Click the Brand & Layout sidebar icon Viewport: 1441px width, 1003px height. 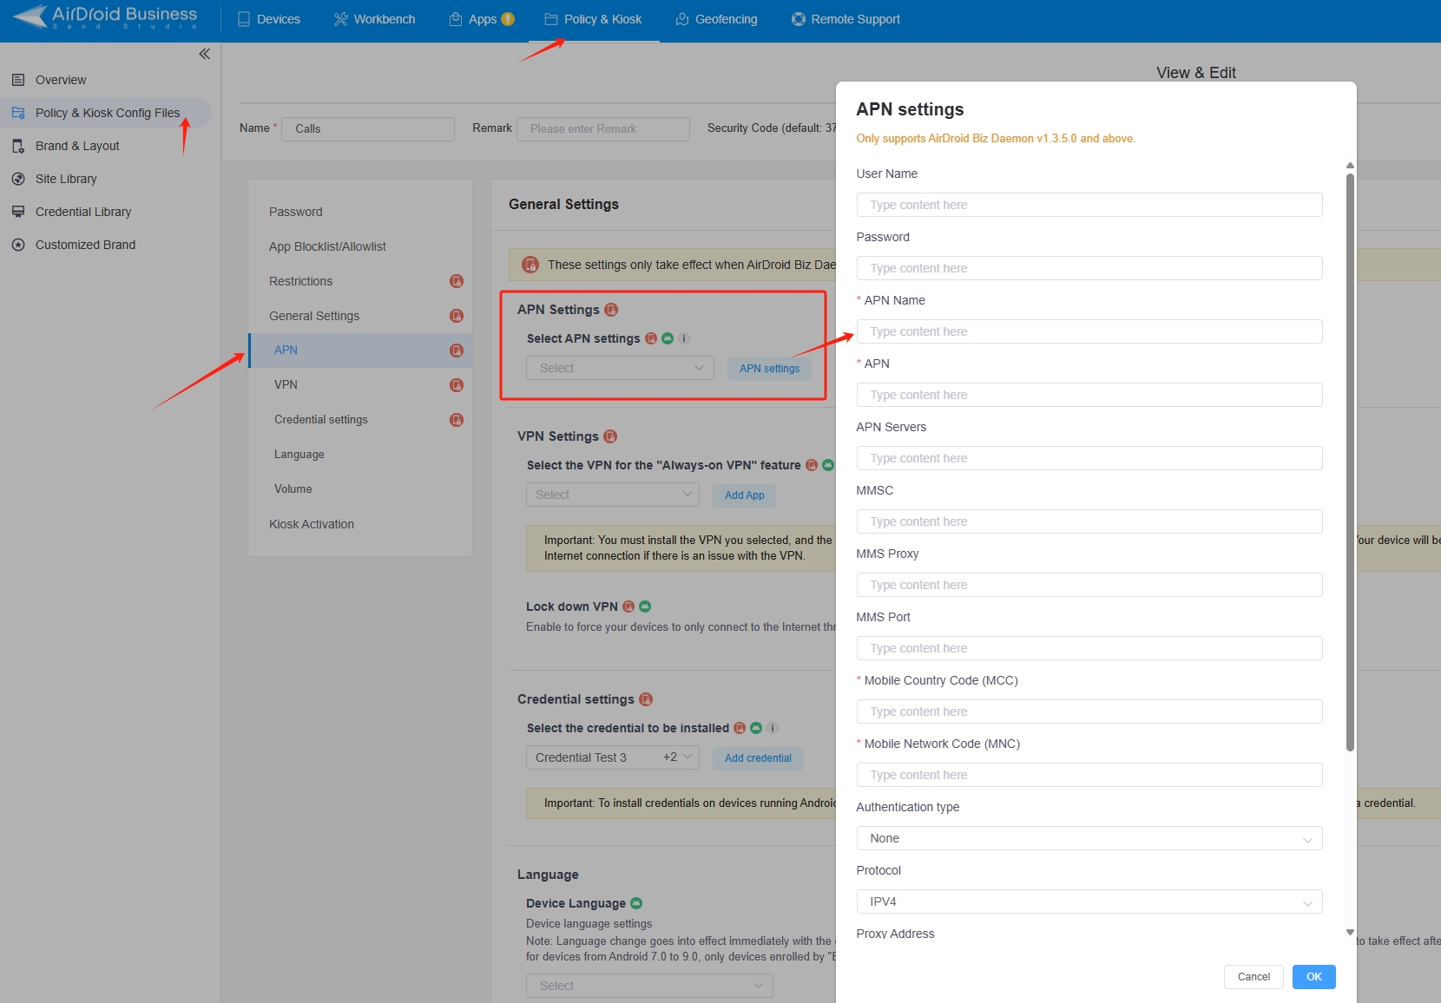(18, 146)
